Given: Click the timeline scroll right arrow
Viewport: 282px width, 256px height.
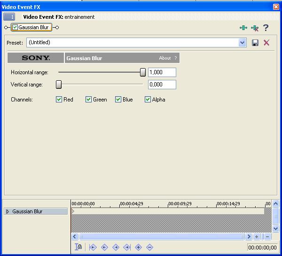Looking at the screenshot, I should coord(249,237).
